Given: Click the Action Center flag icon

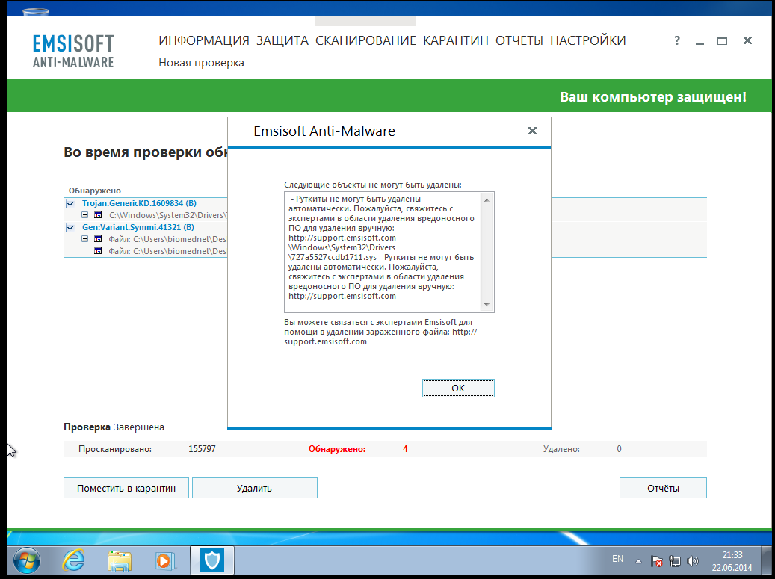Looking at the screenshot, I should tap(657, 561).
